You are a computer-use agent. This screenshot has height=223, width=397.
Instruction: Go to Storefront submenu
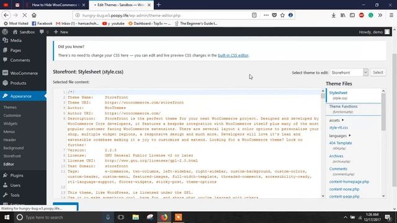click(x=12, y=156)
